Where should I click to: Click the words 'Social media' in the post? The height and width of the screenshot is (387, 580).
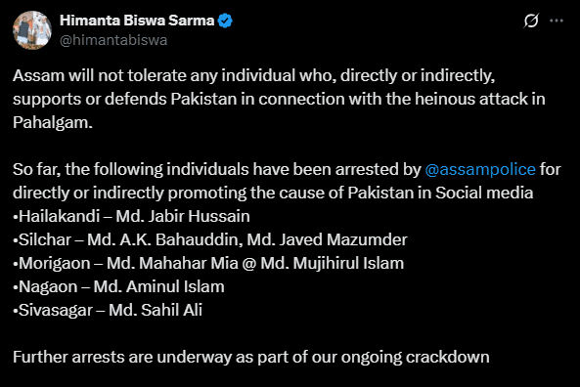coord(484,193)
